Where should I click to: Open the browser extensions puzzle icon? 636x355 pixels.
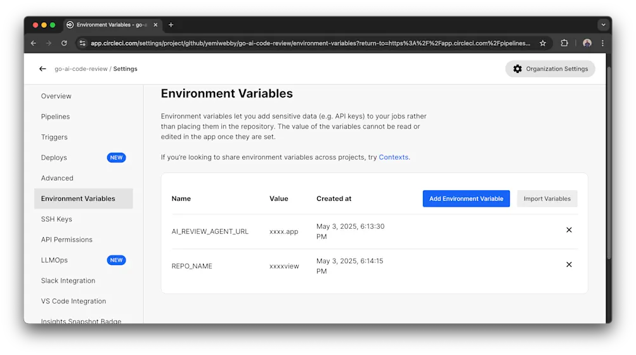click(x=564, y=43)
